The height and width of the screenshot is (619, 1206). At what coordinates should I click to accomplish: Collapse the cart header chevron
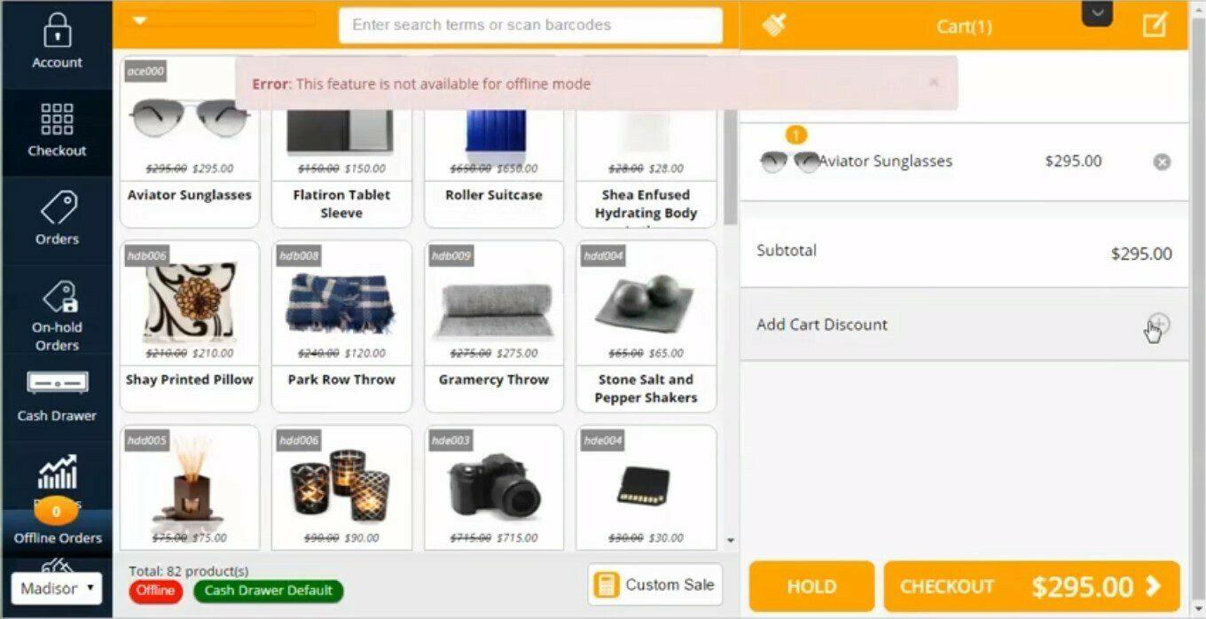[x=1097, y=12]
